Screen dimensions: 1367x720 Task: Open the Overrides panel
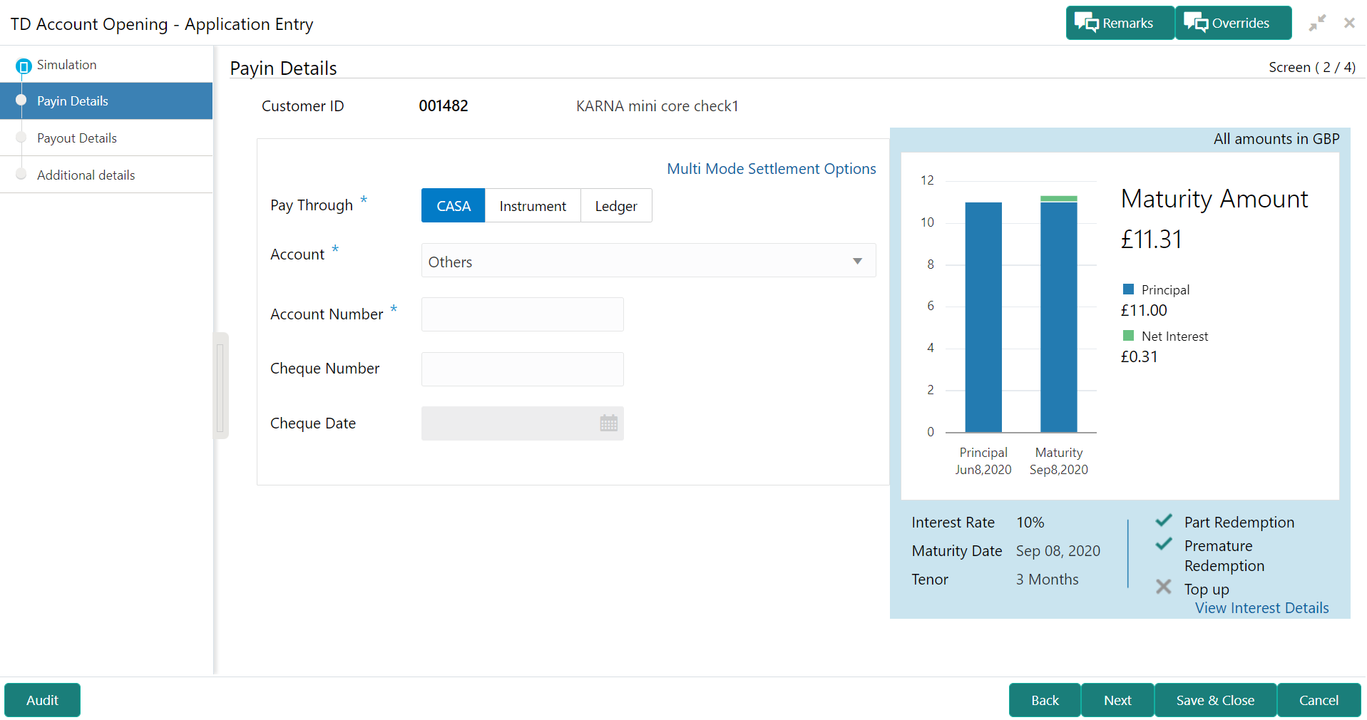click(x=1233, y=23)
